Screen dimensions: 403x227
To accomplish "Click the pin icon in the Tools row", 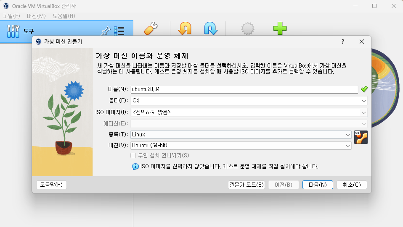I will tap(105, 31).
